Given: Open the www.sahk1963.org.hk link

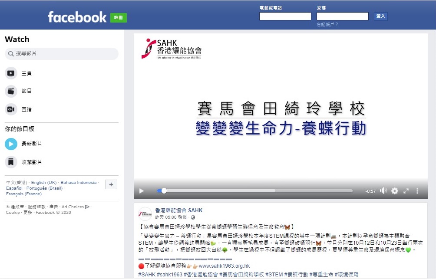Looking at the screenshot, I should point(224,266).
